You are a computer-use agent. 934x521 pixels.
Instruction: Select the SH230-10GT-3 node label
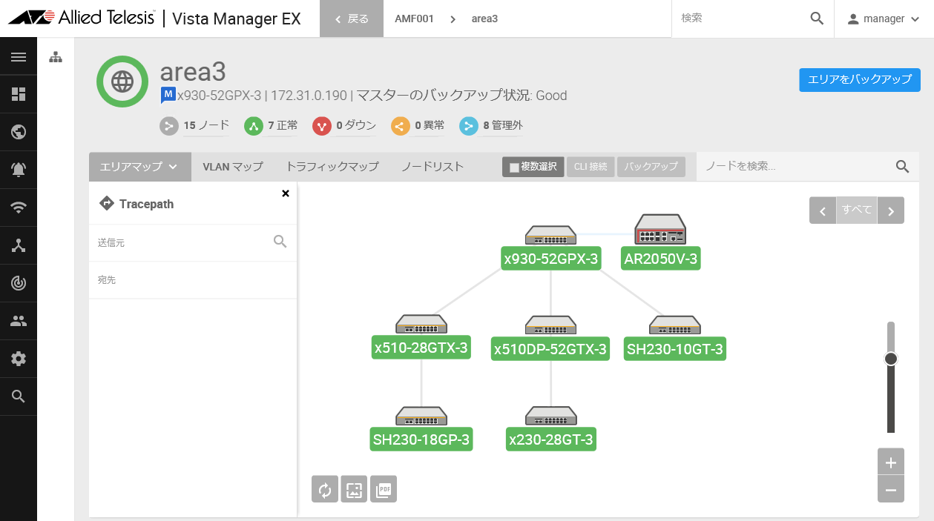coord(675,349)
